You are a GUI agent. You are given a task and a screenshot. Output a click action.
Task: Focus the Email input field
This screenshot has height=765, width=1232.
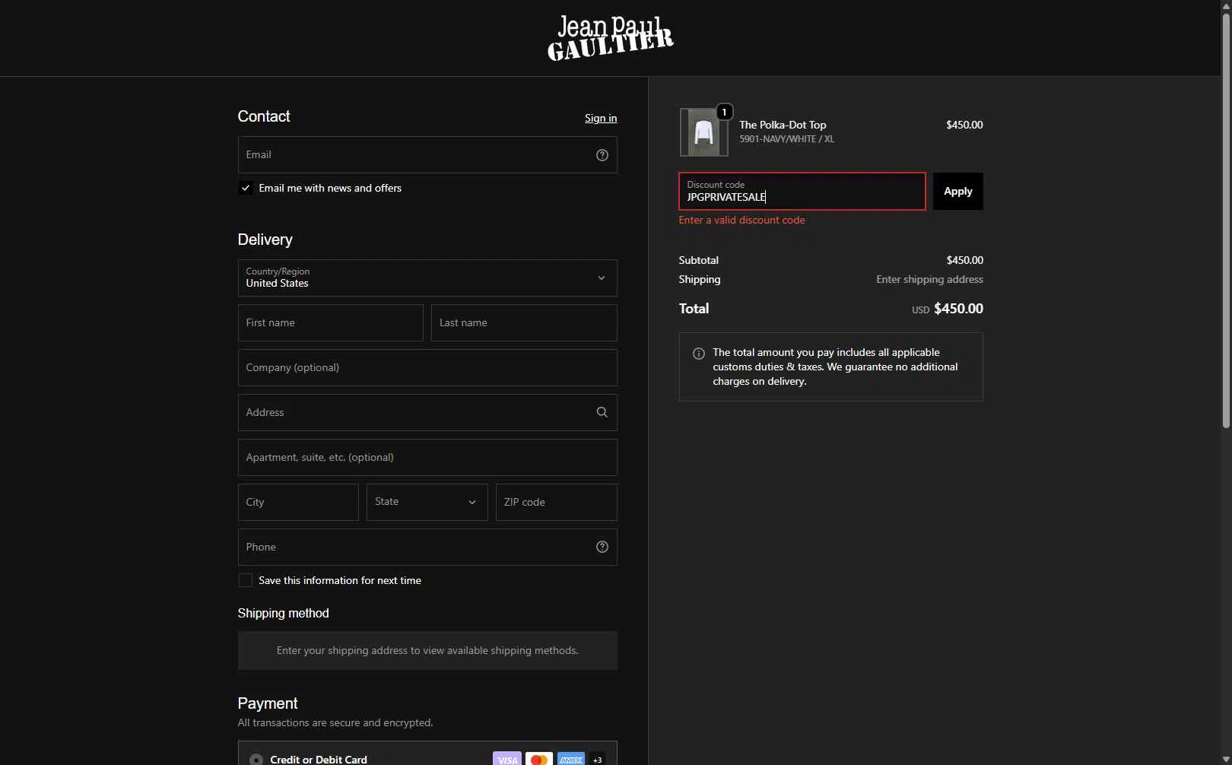[x=427, y=154]
